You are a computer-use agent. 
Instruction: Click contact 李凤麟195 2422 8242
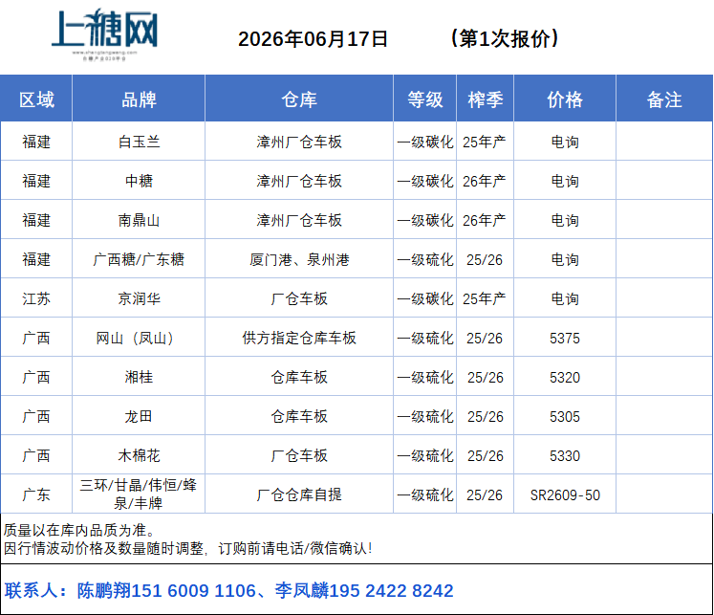tap(364, 591)
